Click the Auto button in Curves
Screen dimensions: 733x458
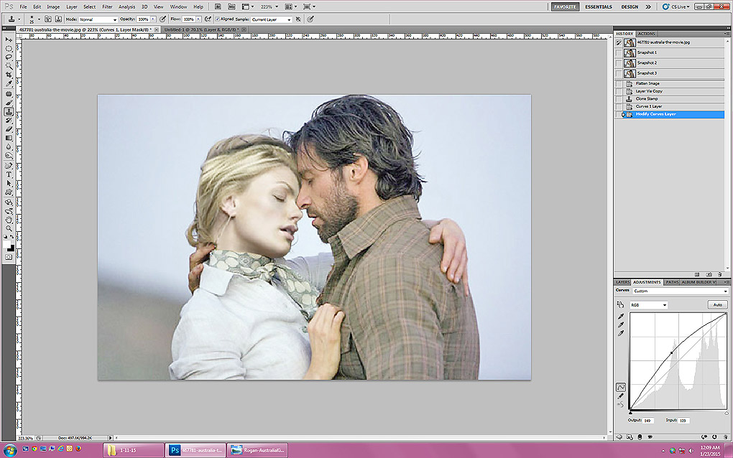tap(716, 305)
